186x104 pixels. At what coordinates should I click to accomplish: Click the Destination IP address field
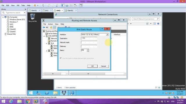pos(89,38)
